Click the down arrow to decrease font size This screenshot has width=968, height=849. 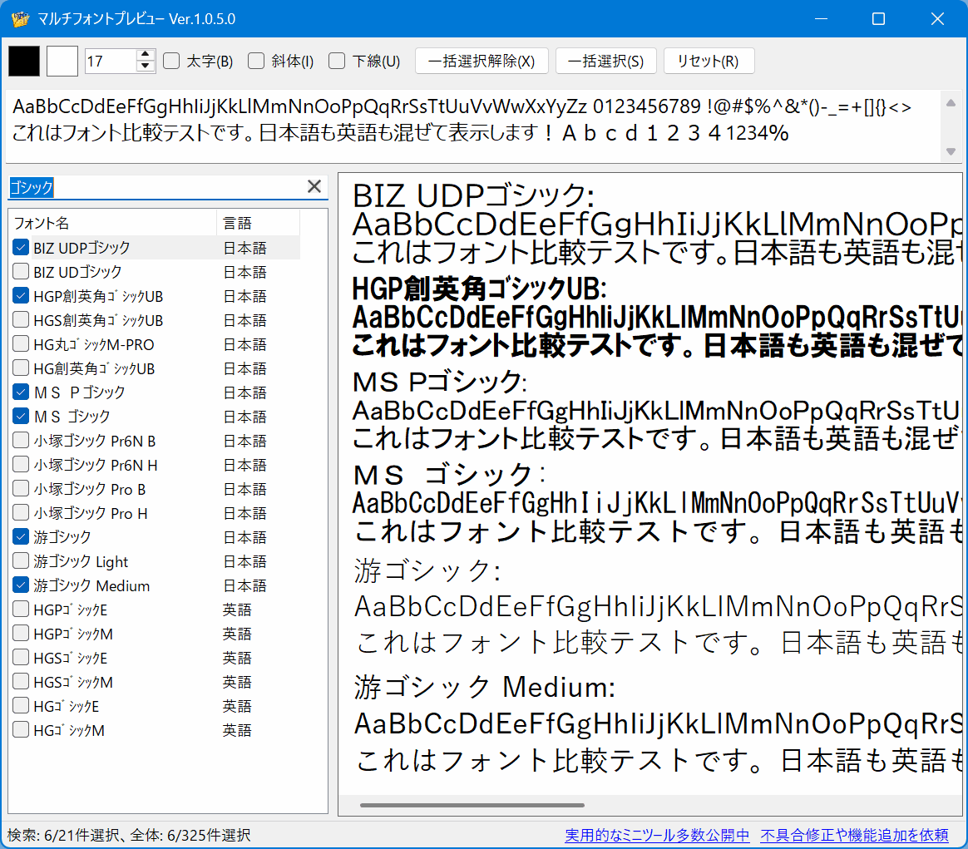[144, 66]
